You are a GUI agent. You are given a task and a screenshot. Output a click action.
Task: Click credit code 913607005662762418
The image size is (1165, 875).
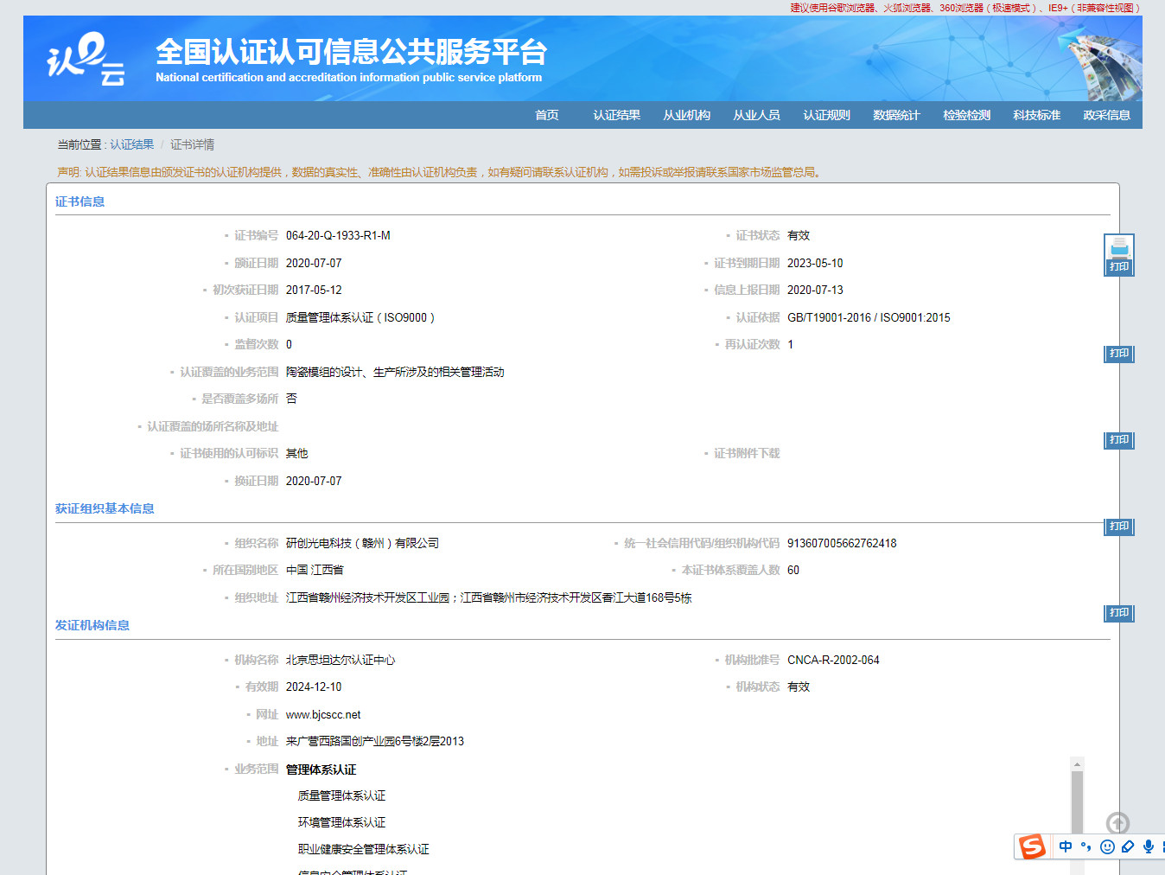(842, 543)
